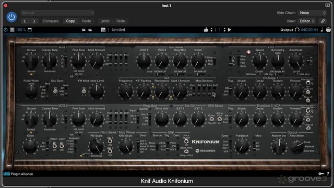
Task: Click the Undo button in the plug-in header
Action: pyautogui.click(x=105, y=21)
